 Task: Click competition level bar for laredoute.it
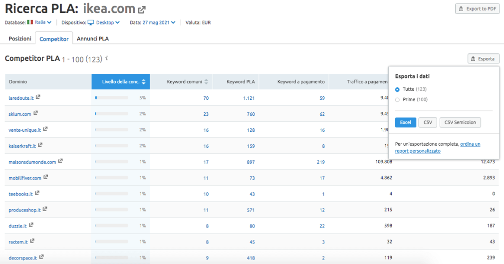[111, 98]
